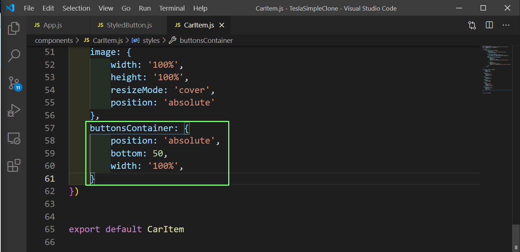Open the Edit menu
Viewport: 520px width, 252px height.
48,8
